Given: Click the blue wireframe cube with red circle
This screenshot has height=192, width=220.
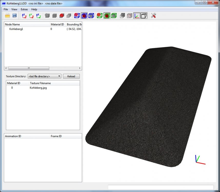Looking at the screenshot, I should [x=77, y=16].
